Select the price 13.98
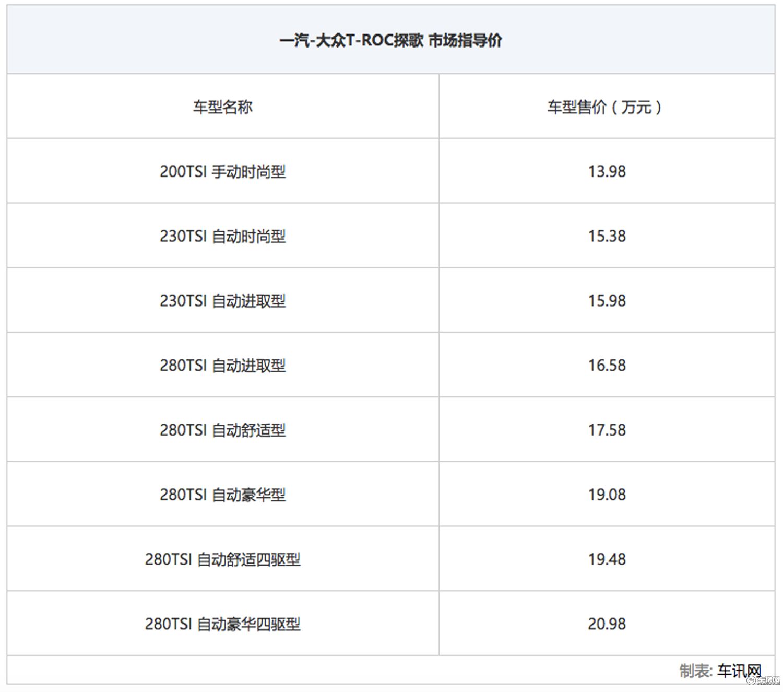The width and height of the screenshot is (783, 692). (607, 171)
